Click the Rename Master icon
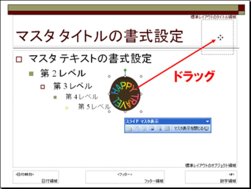 tap(159, 128)
